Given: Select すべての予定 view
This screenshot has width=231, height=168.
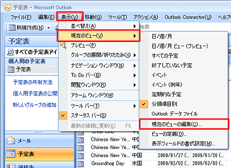Looking at the screenshot, I should tap(184, 56).
